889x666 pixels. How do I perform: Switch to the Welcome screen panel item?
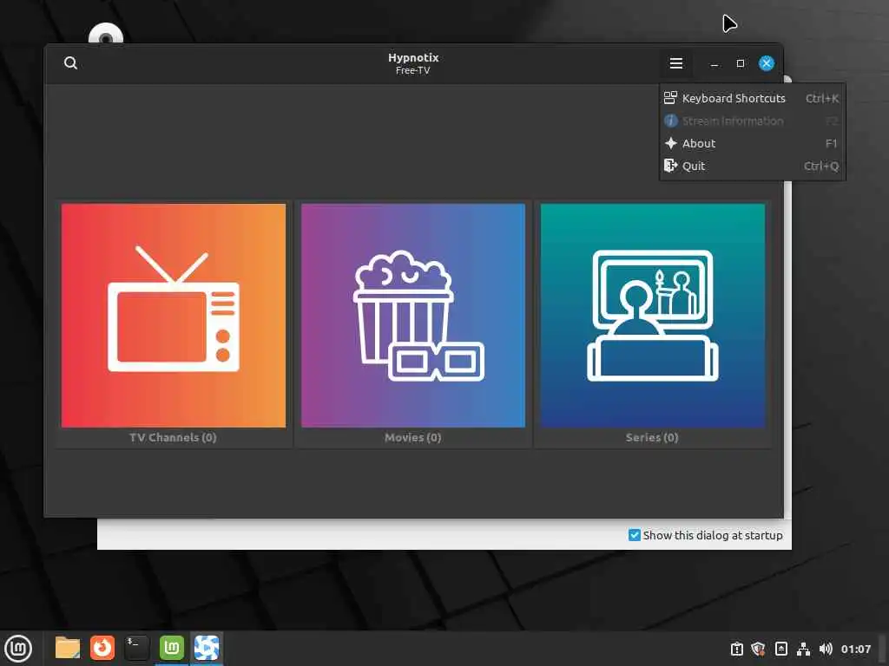click(x=172, y=648)
